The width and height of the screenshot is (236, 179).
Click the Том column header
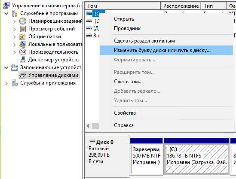pos(123,6)
